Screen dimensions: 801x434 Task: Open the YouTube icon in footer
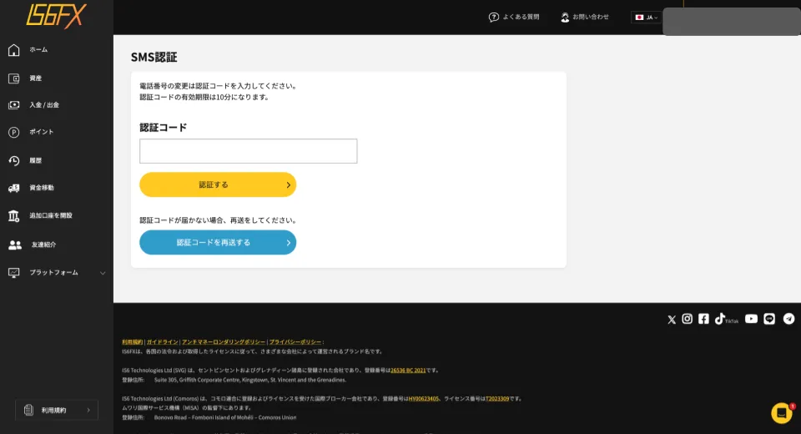[751, 319]
